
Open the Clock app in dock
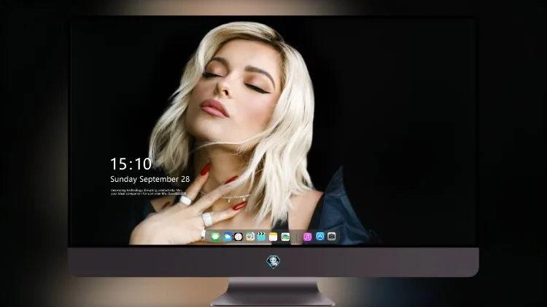coord(238,237)
